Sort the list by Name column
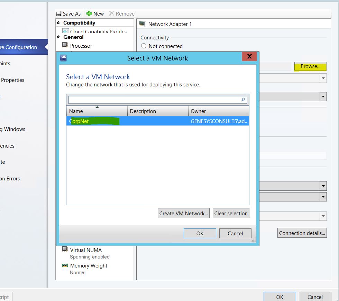This screenshot has width=339, height=301. [97, 111]
